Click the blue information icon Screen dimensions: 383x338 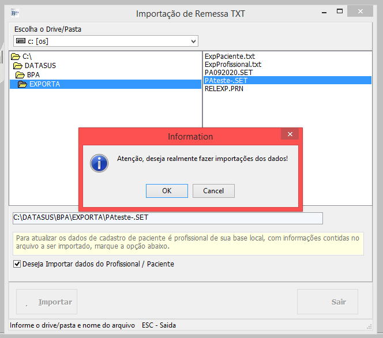tap(99, 163)
